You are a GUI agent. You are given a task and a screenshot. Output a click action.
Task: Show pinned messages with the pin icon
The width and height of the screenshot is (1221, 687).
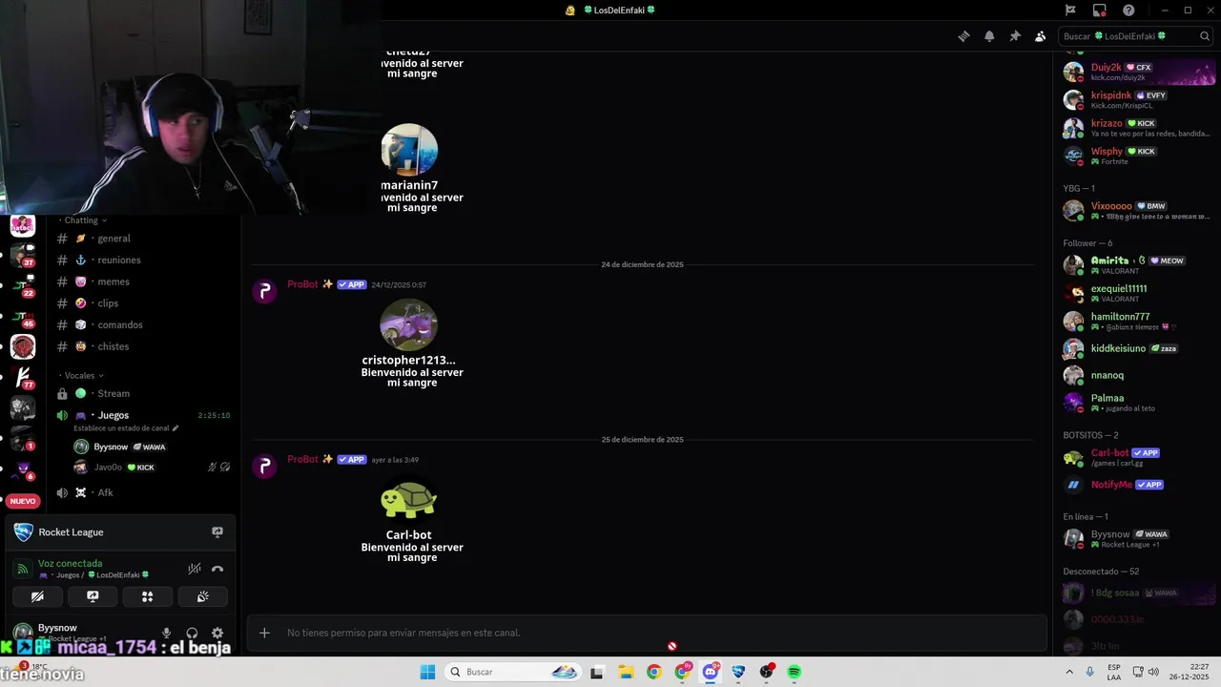coord(1015,36)
